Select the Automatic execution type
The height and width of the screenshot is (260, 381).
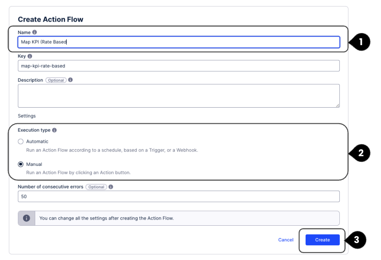[21, 142]
